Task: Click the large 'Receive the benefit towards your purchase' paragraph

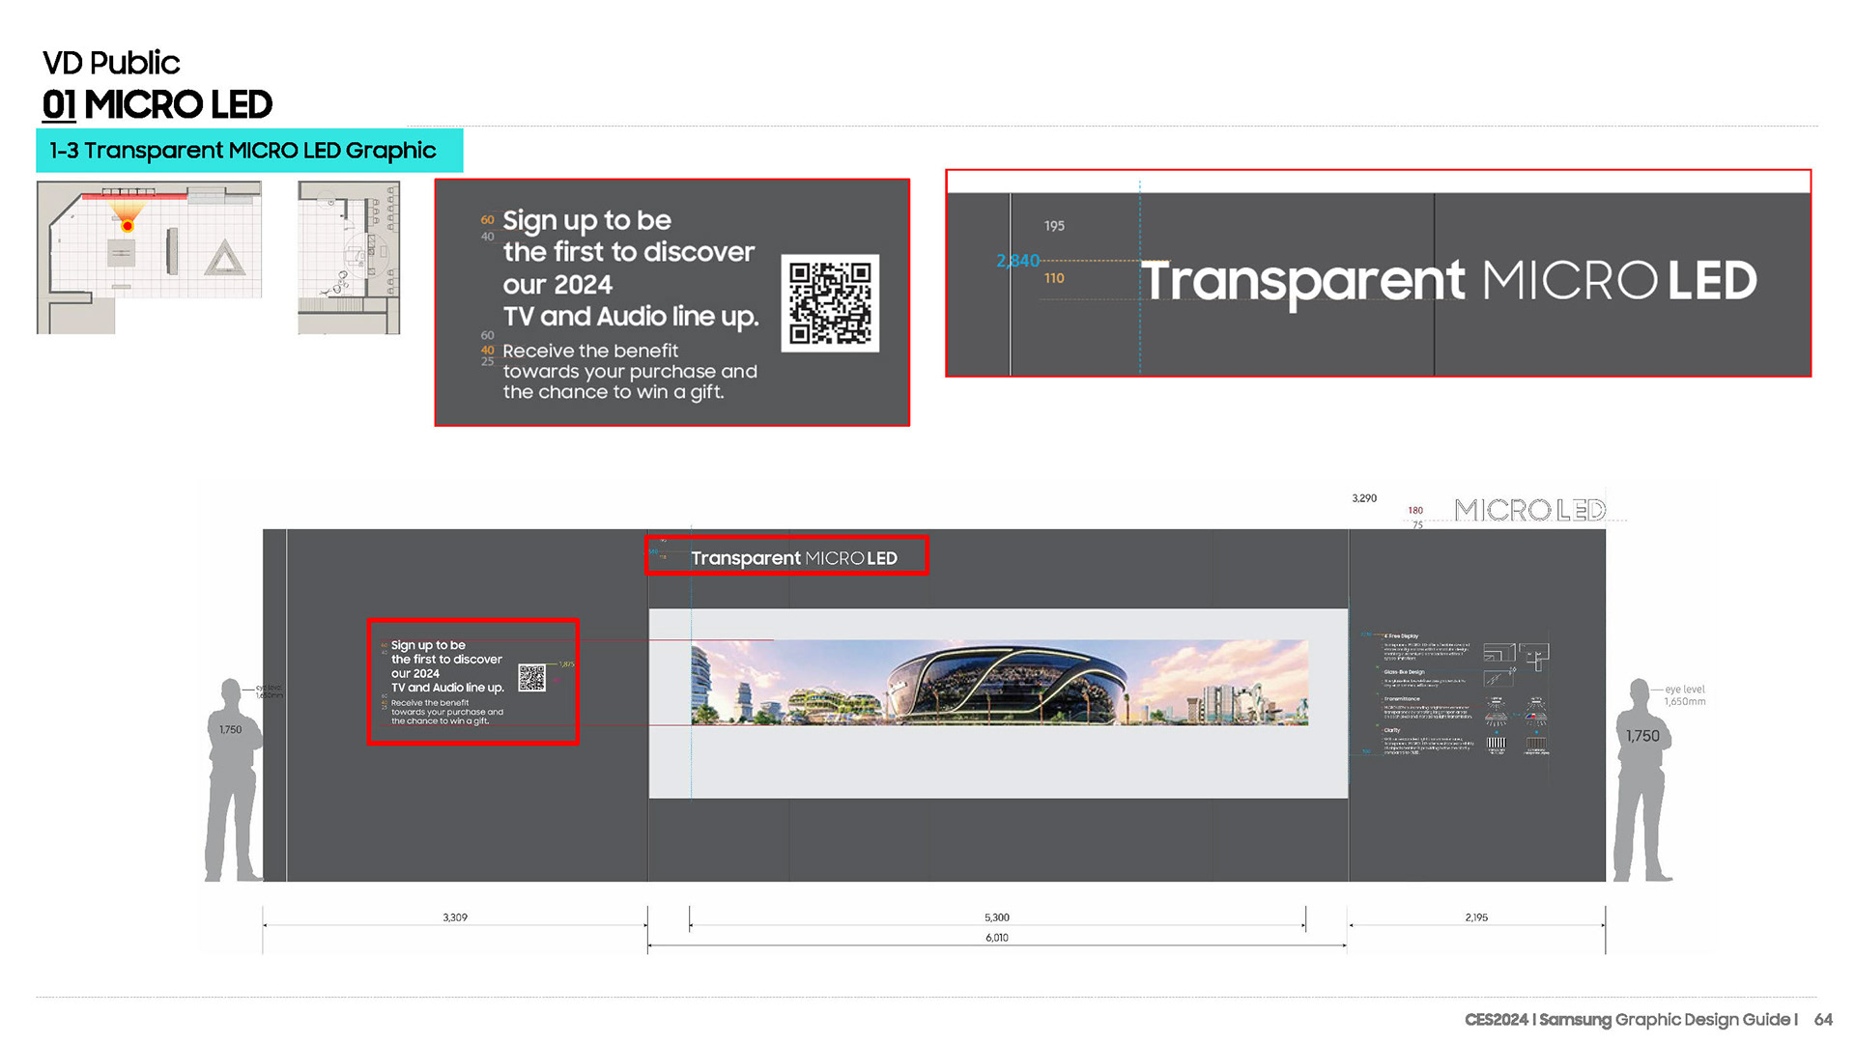Action: [x=630, y=371]
